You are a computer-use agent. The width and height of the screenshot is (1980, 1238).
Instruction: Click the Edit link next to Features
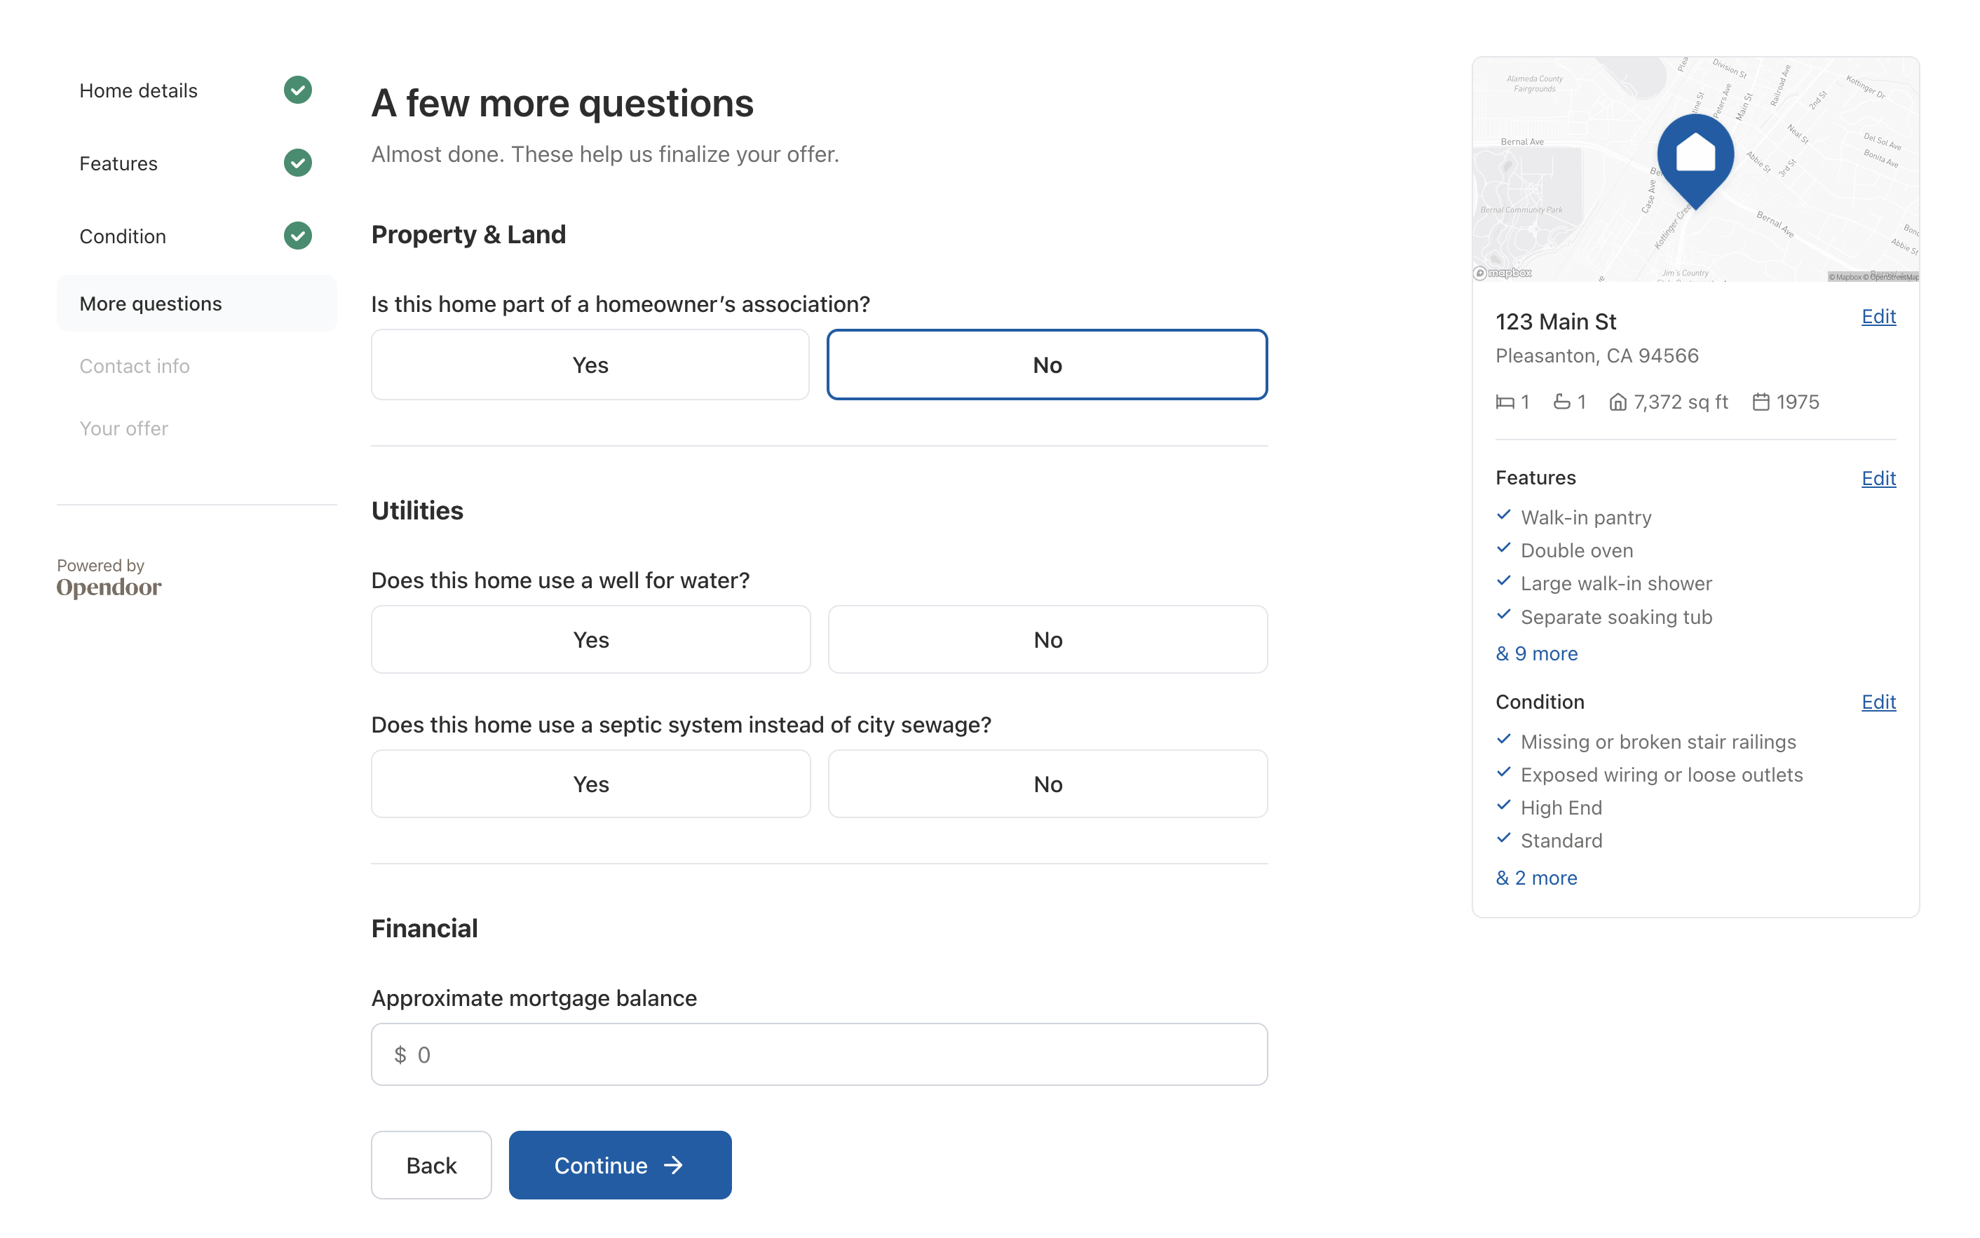(x=1878, y=478)
